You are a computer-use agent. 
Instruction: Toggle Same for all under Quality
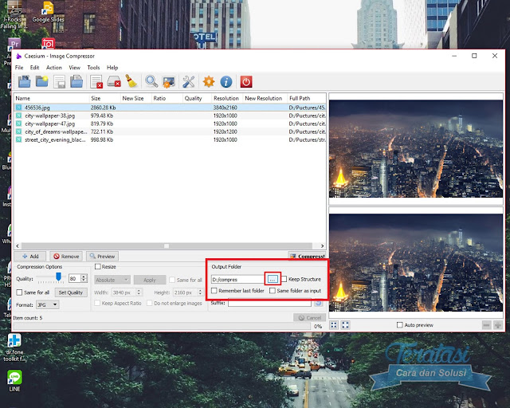click(x=19, y=292)
